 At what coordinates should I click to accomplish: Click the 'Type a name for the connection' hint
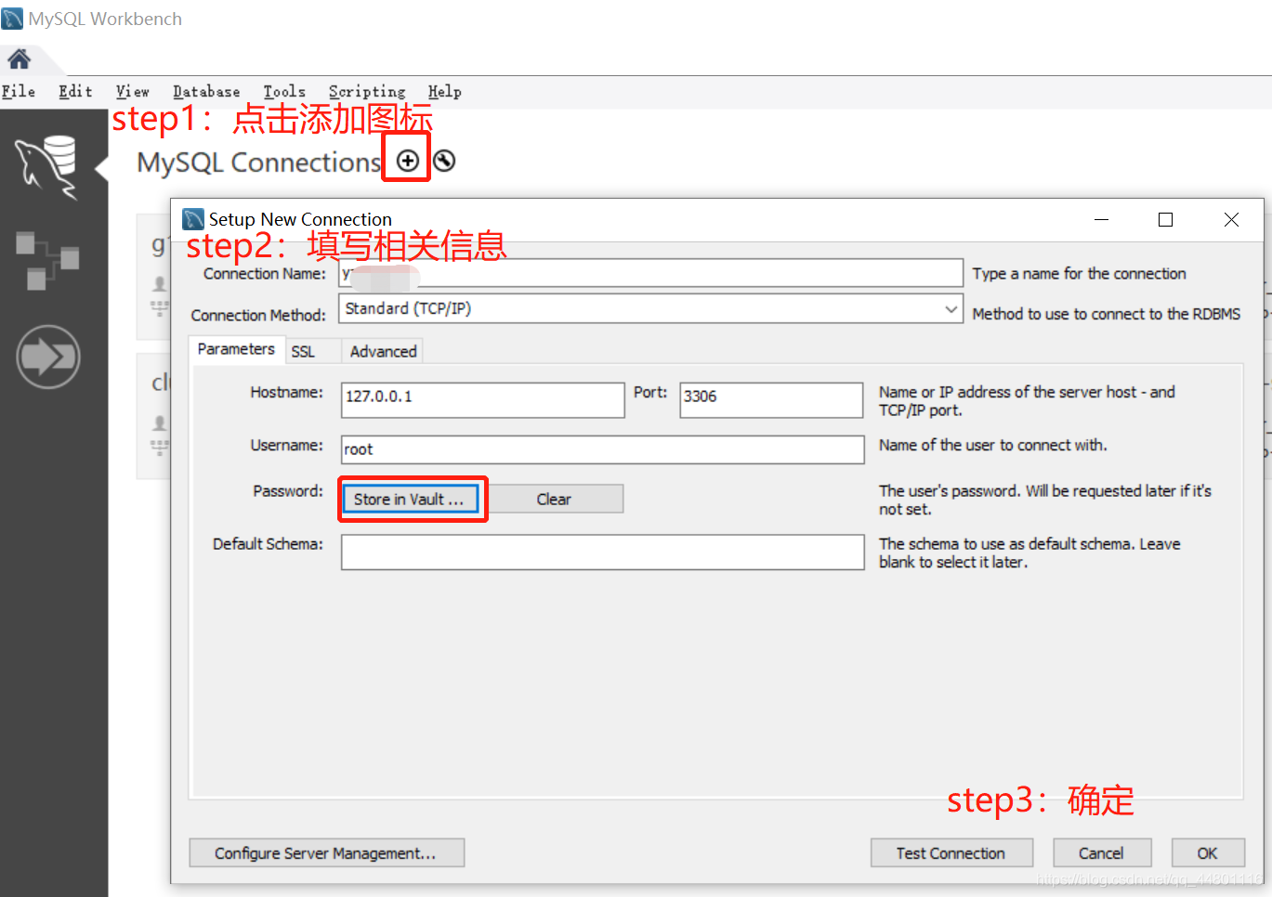click(x=1079, y=274)
